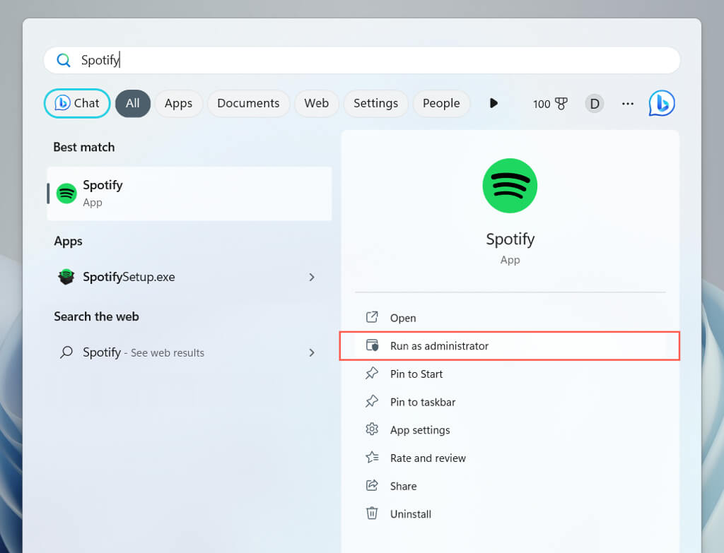Open Spotify - See web results
This screenshot has width=724, height=553.
[x=189, y=353]
